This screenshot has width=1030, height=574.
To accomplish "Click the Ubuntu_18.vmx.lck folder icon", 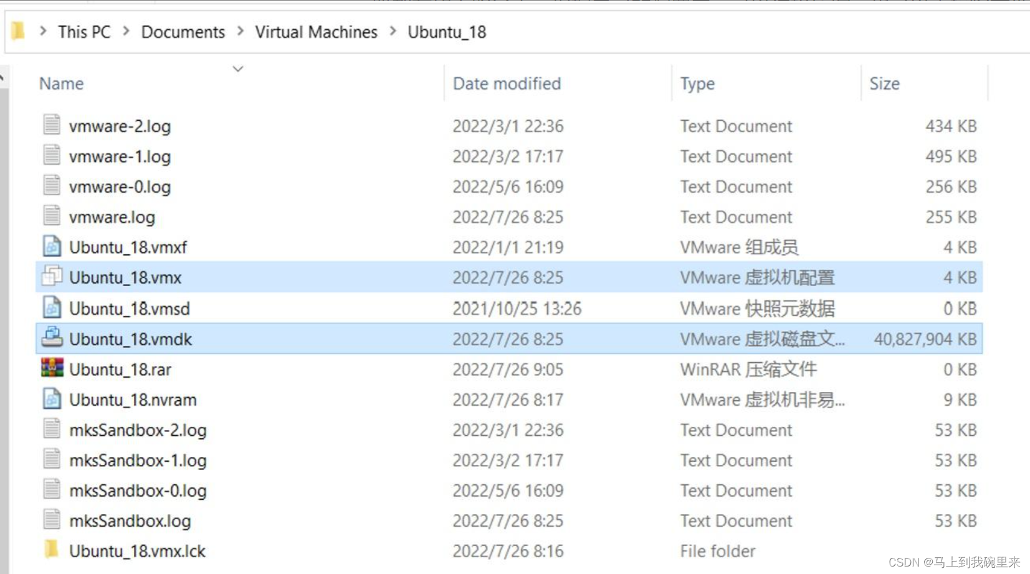I will [52, 550].
